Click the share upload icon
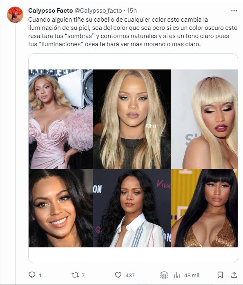The height and width of the screenshot is (285, 243). tap(234, 275)
